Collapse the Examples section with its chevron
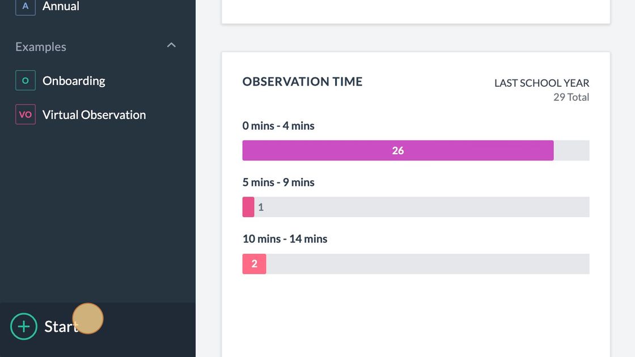The height and width of the screenshot is (357, 635). pyautogui.click(x=171, y=45)
